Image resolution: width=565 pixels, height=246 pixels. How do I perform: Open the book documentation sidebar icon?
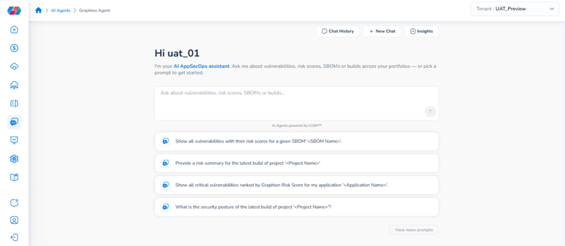click(14, 177)
